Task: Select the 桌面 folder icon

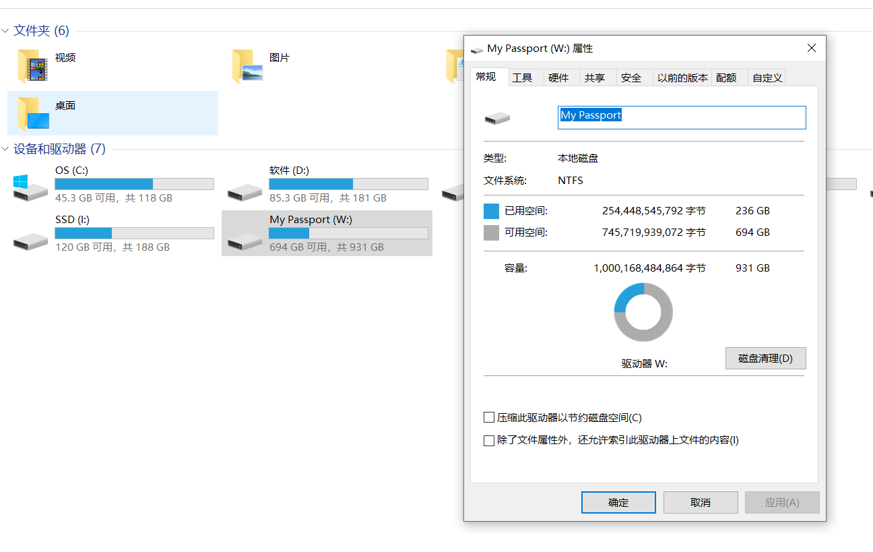Action: coord(32,113)
